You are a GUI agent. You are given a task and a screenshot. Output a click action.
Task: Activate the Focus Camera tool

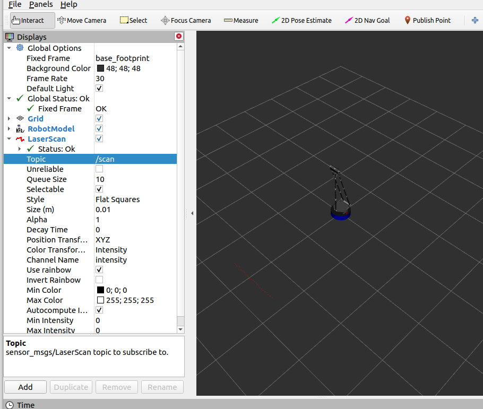(x=186, y=20)
